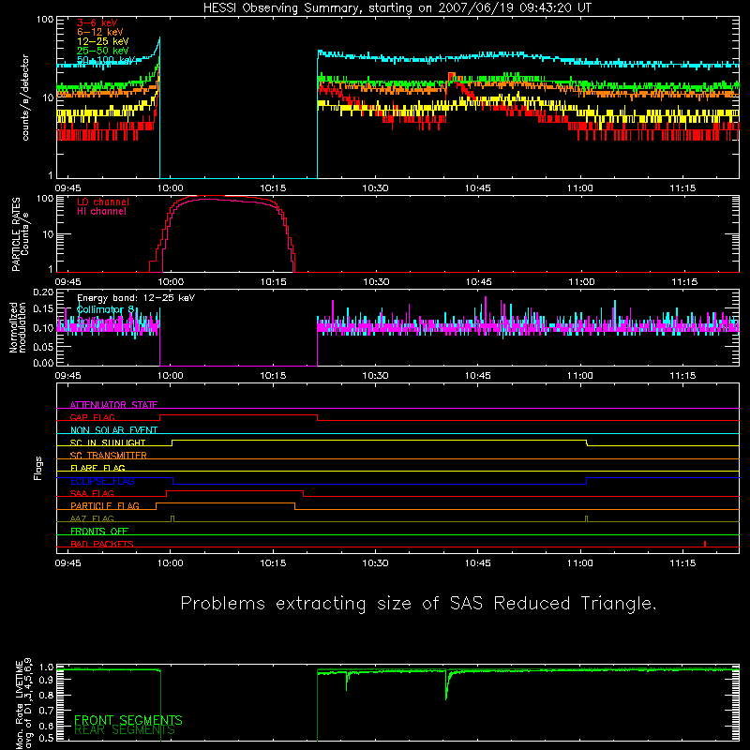Click the FRONTS OFF flag label
This screenshot has height=750, width=750.
coord(99,532)
